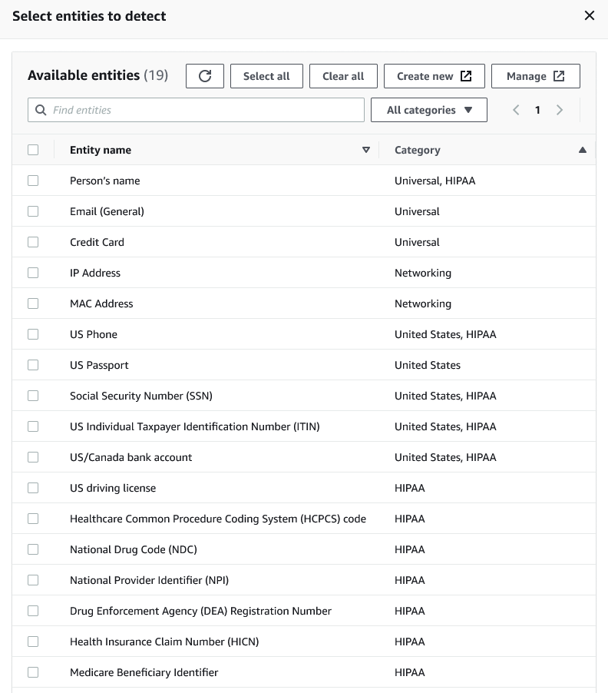Close the entity selection dialog
This screenshot has width=608, height=693.
point(589,15)
